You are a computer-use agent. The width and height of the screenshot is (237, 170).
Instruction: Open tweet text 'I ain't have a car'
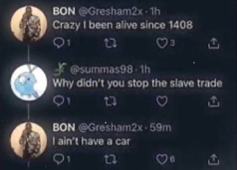pyautogui.click(x=91, y=141)
